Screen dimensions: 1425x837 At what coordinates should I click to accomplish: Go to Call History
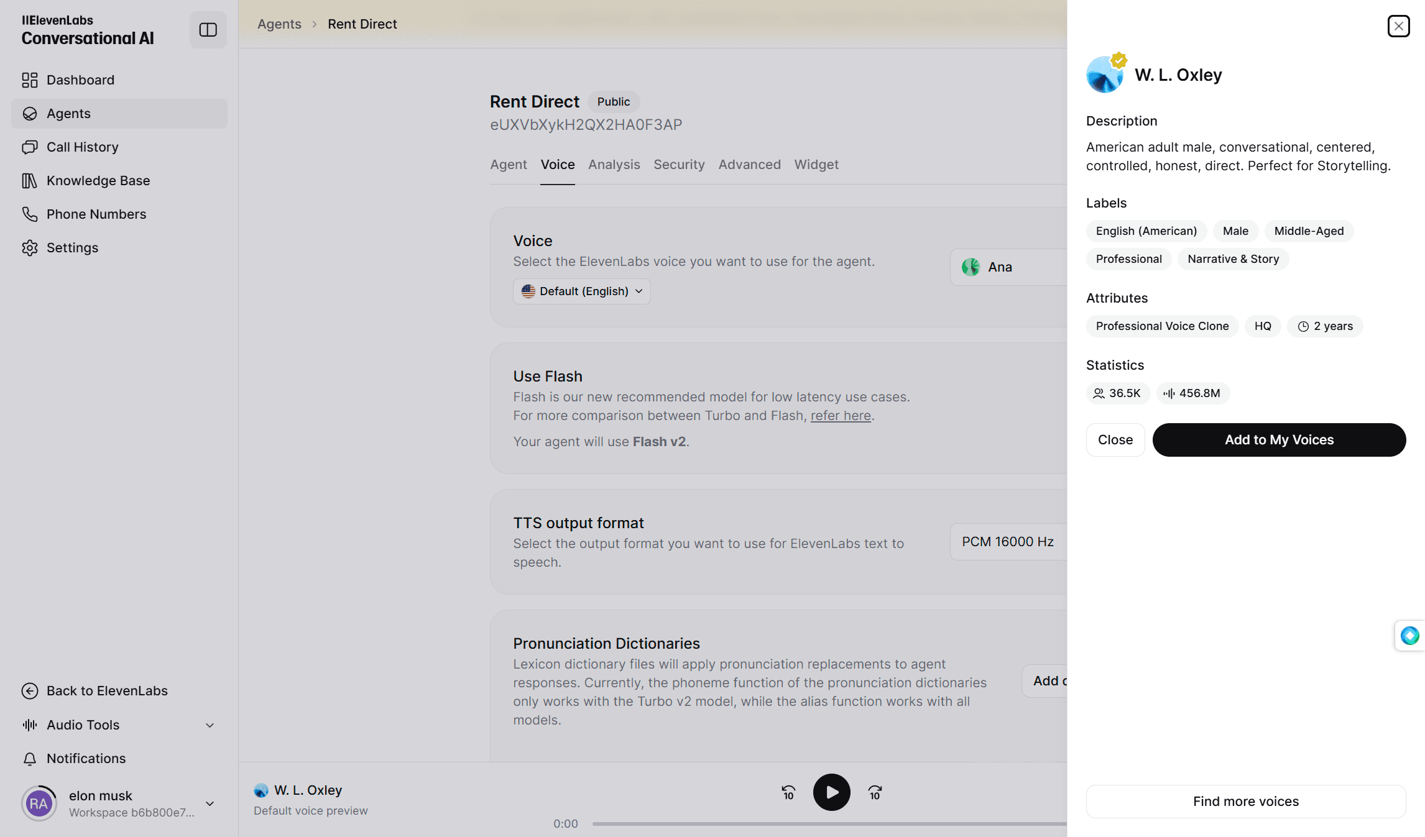(119, 147)
